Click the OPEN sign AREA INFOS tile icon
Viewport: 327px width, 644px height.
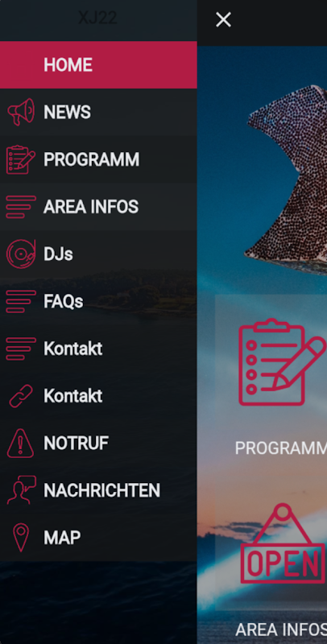(x=283, y=543)
